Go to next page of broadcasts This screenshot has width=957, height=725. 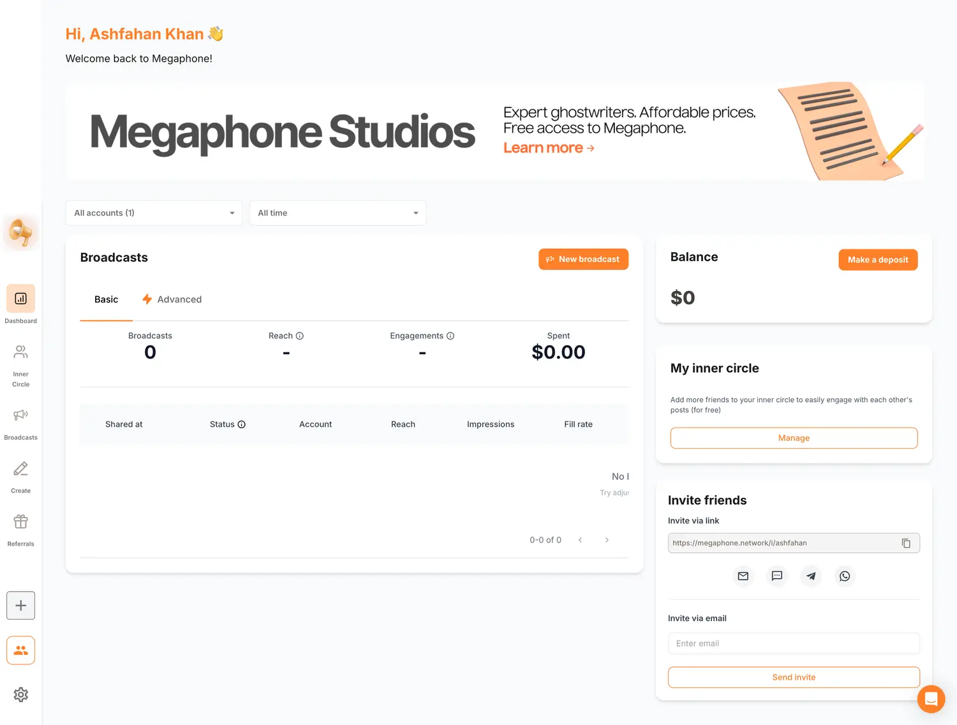(x=607, y=540)
